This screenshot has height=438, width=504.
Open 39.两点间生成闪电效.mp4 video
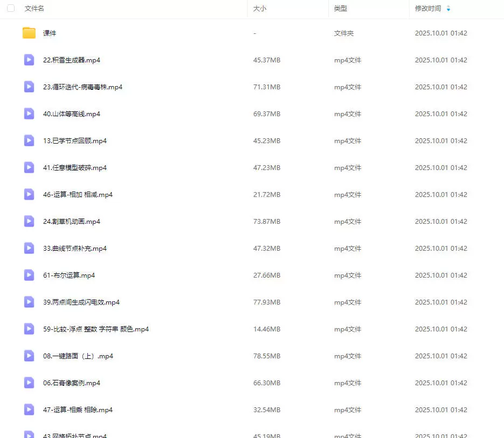click(x=81, y=302)
